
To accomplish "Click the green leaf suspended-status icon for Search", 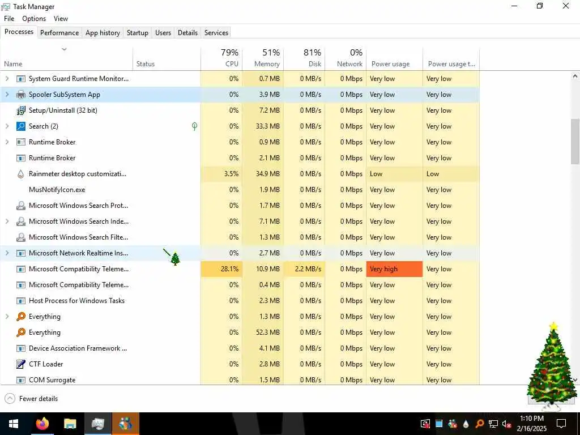I will 195,126.
